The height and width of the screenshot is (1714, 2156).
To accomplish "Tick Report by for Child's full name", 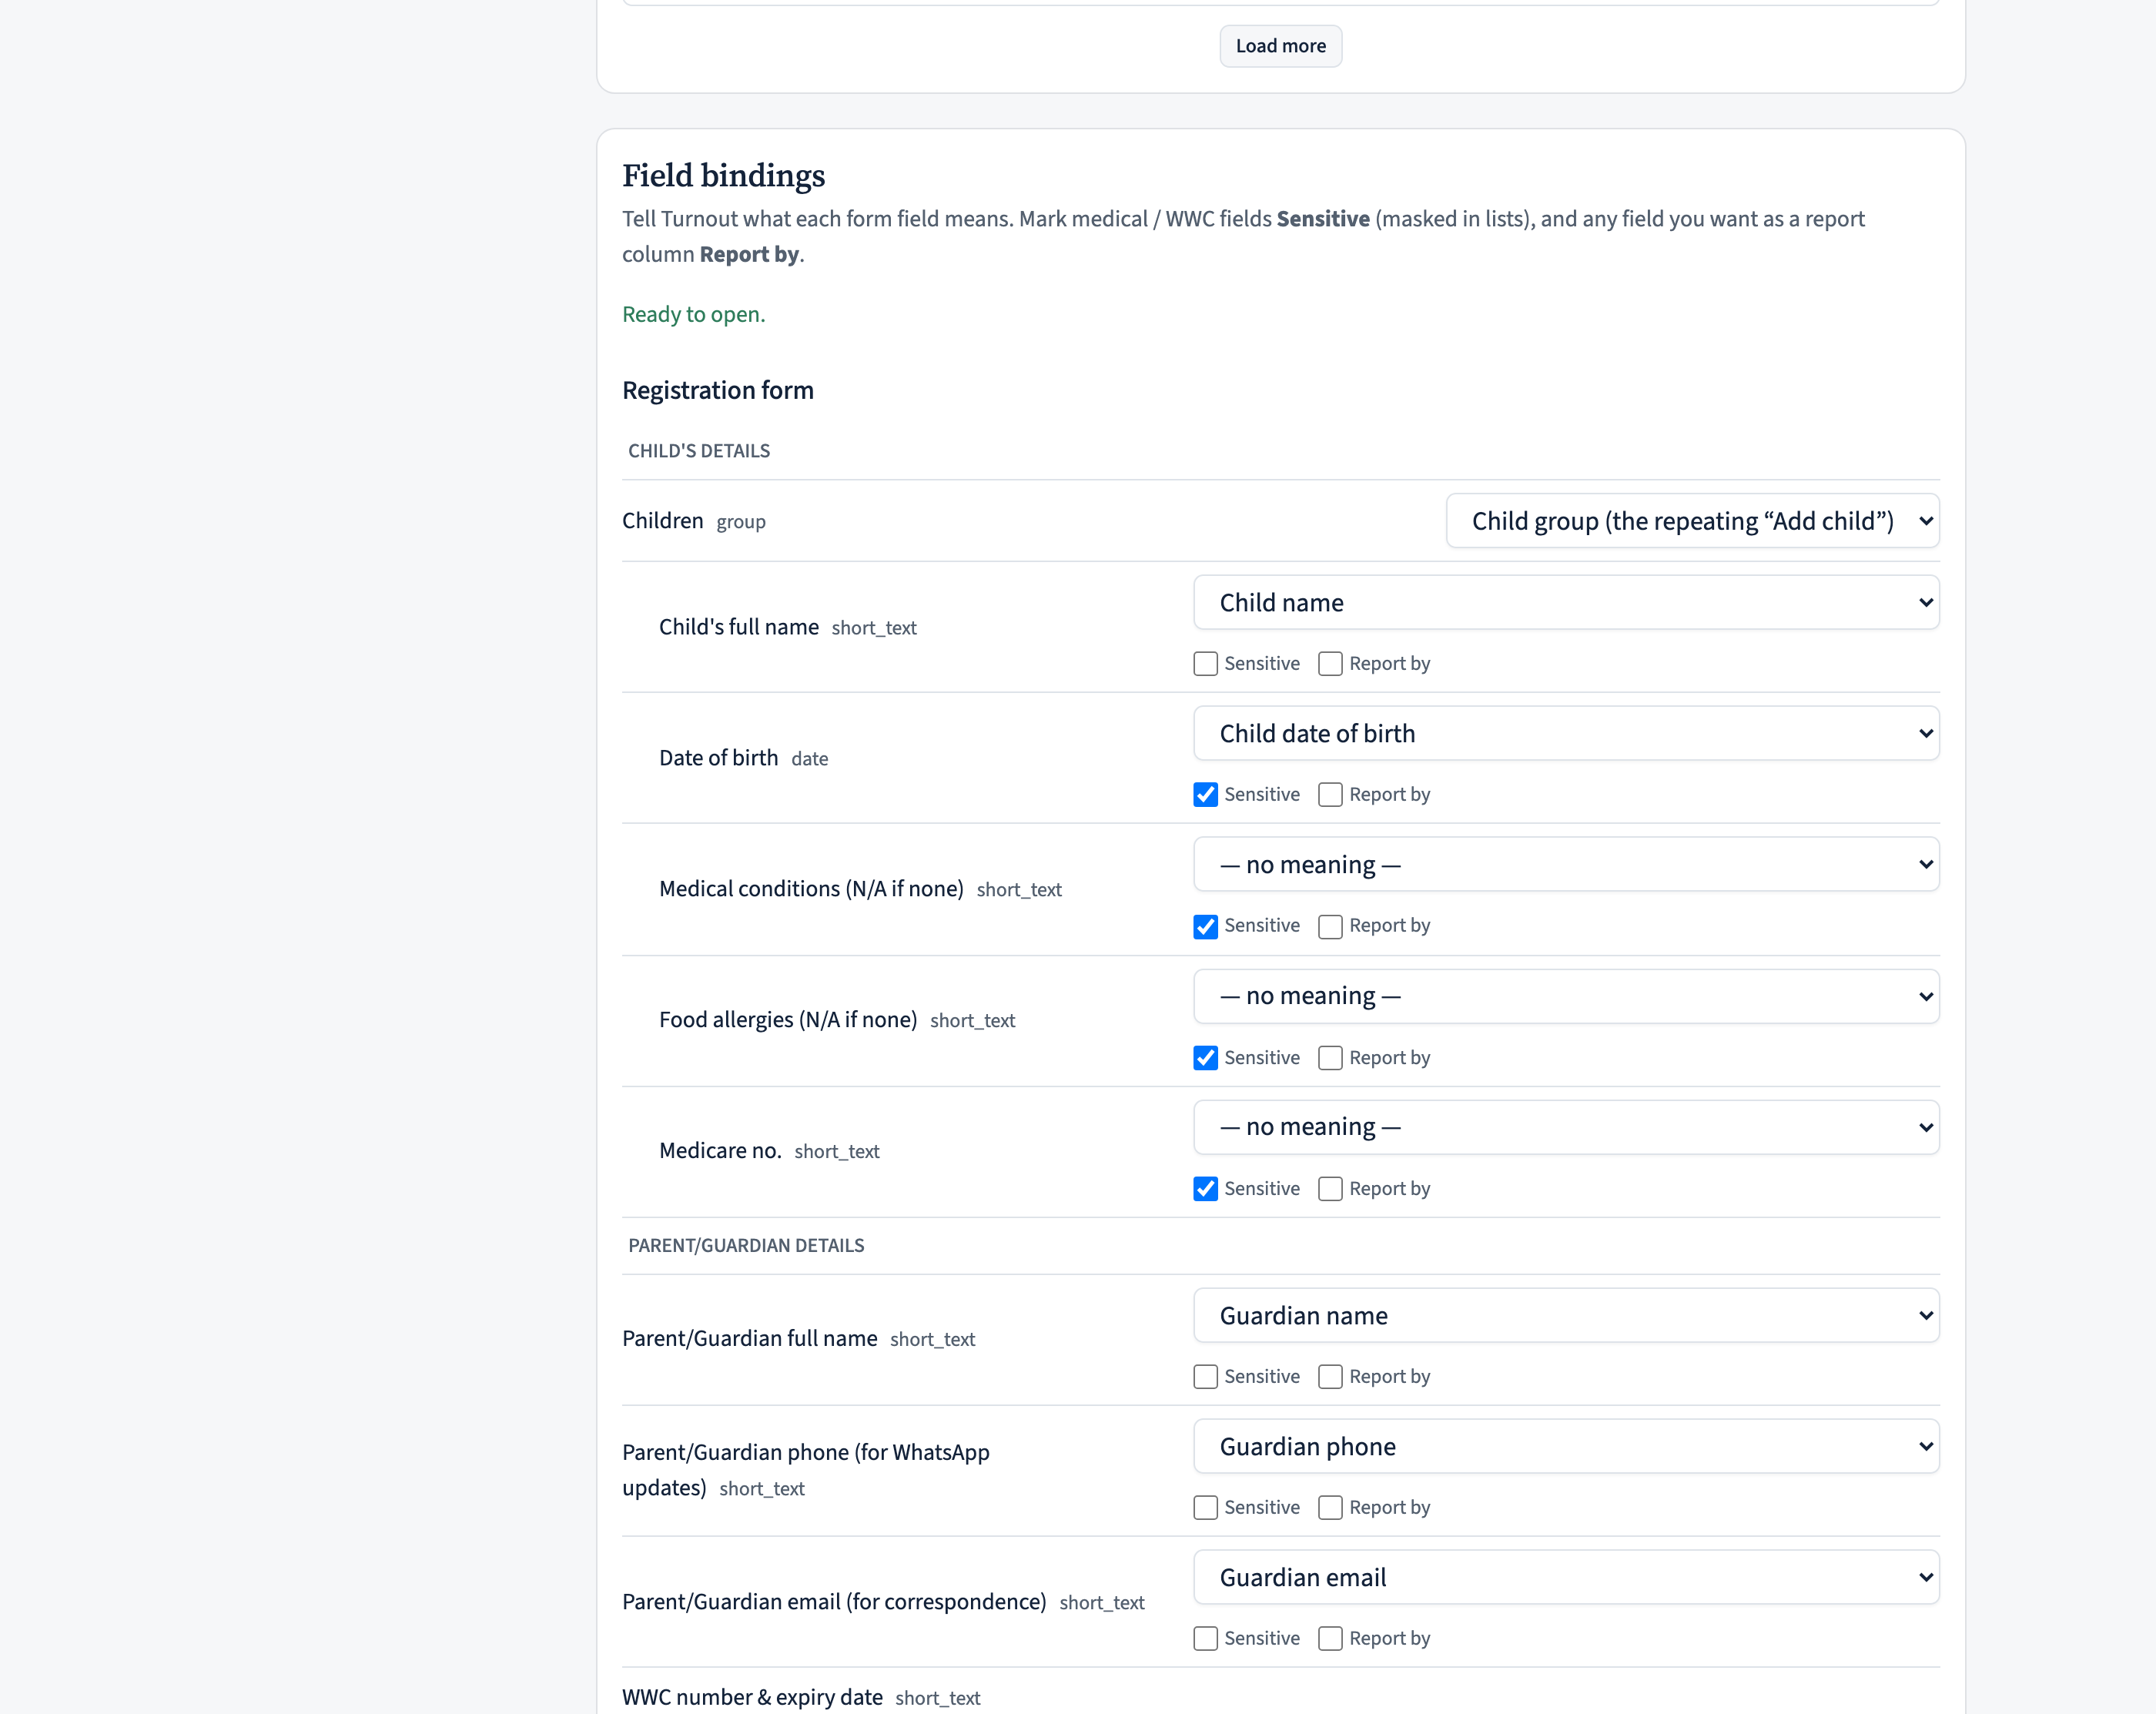I will point(1330,664).
